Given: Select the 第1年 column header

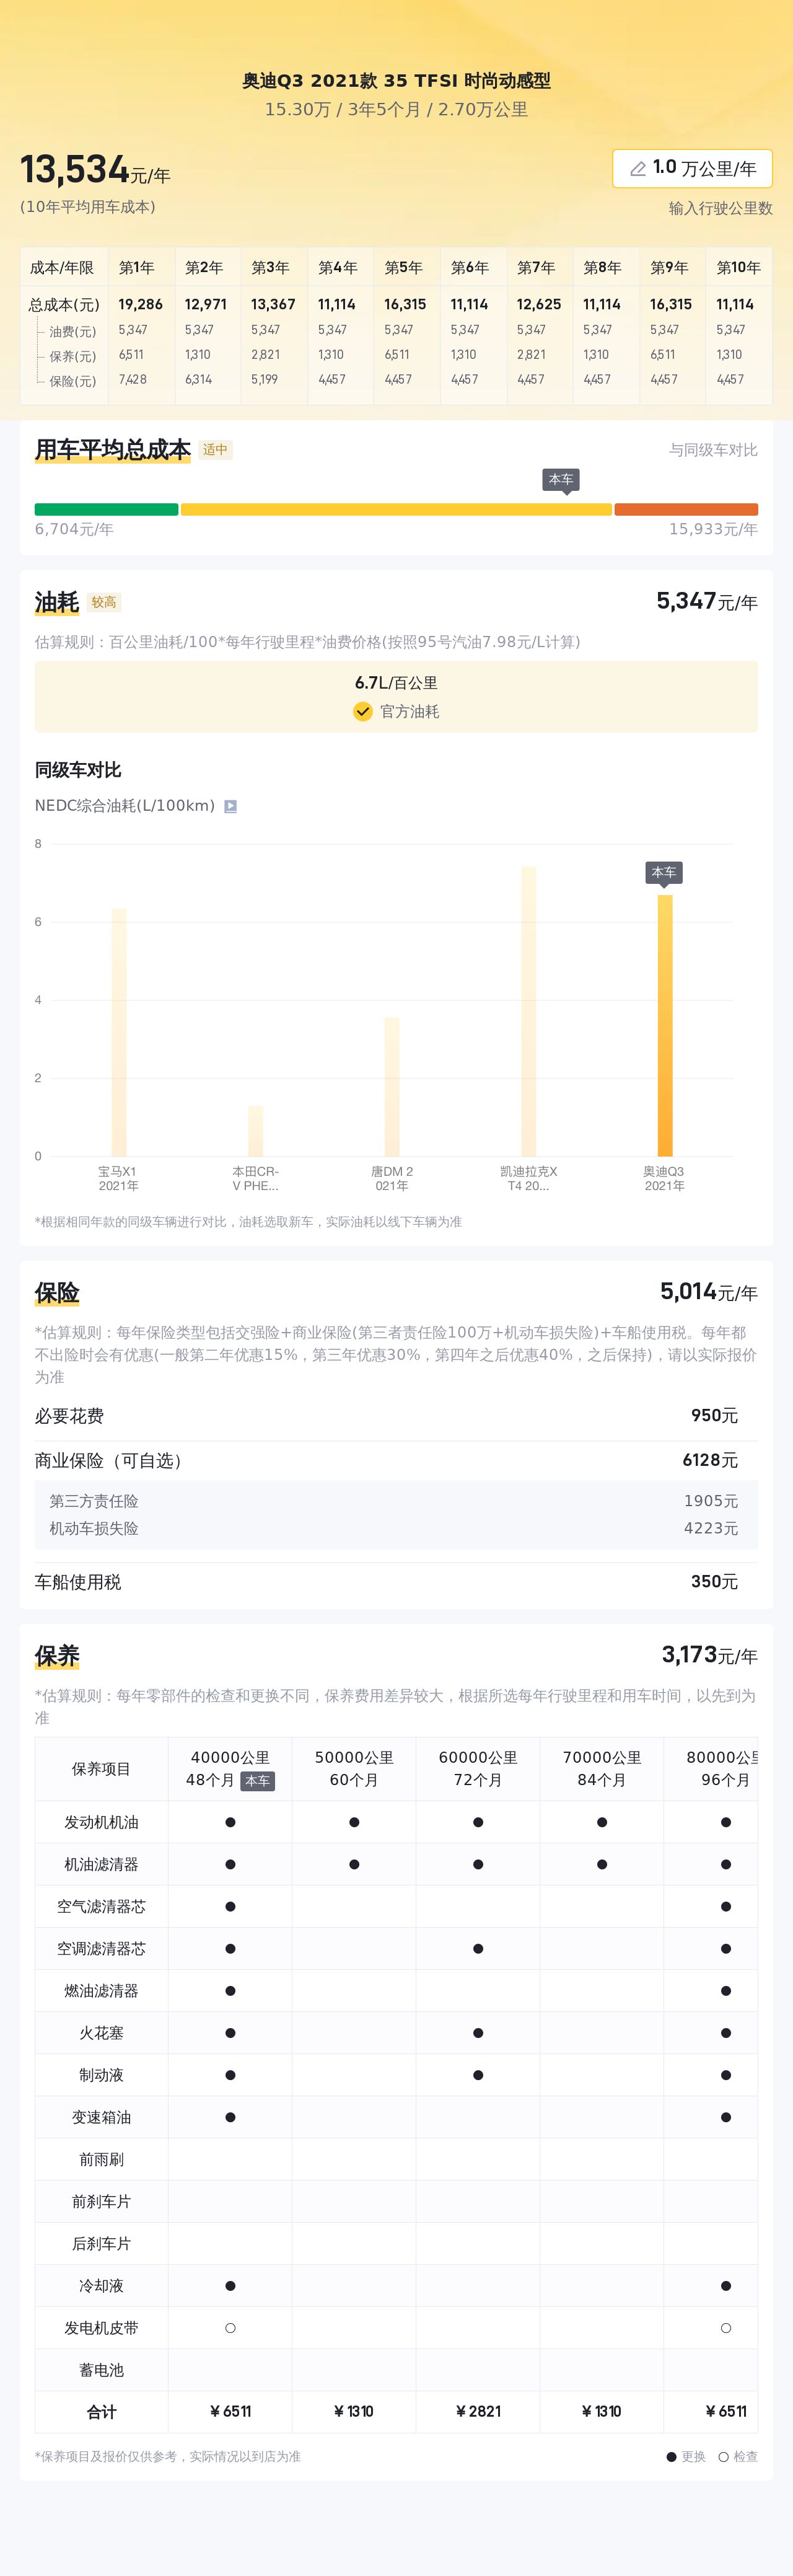Looking at the screenshot, I should (x=136, y=268).
